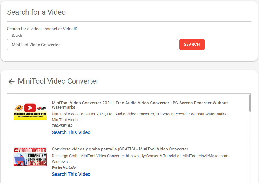This screenshot has height=183, width=259.
Task: Open the Convierte y graba pantalla thumbnail
Action: [x=30, y=157]
